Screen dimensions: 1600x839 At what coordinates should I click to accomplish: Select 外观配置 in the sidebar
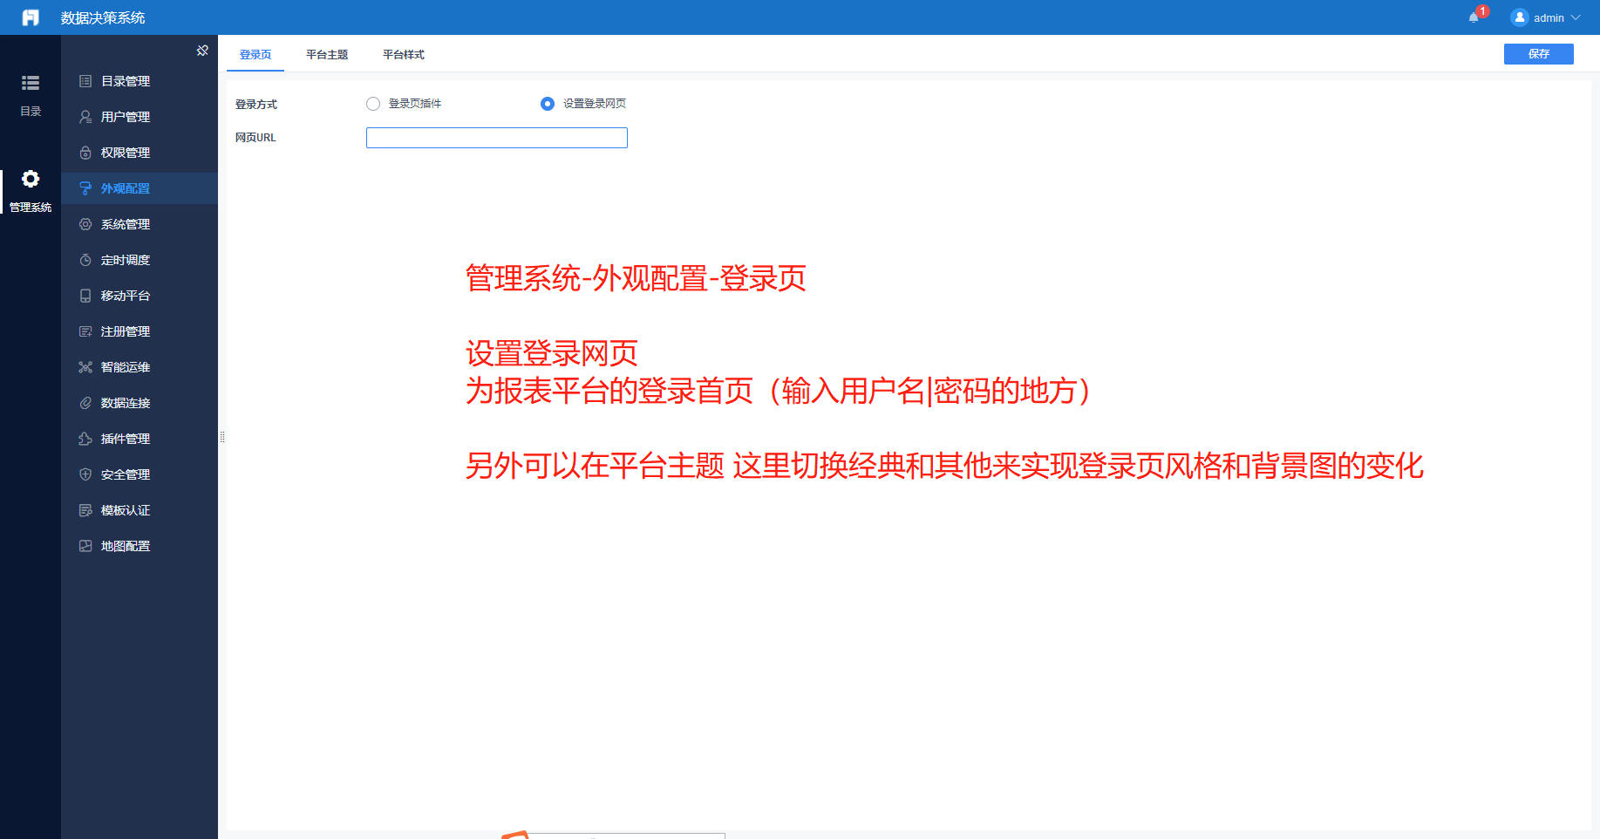[140, 188]
